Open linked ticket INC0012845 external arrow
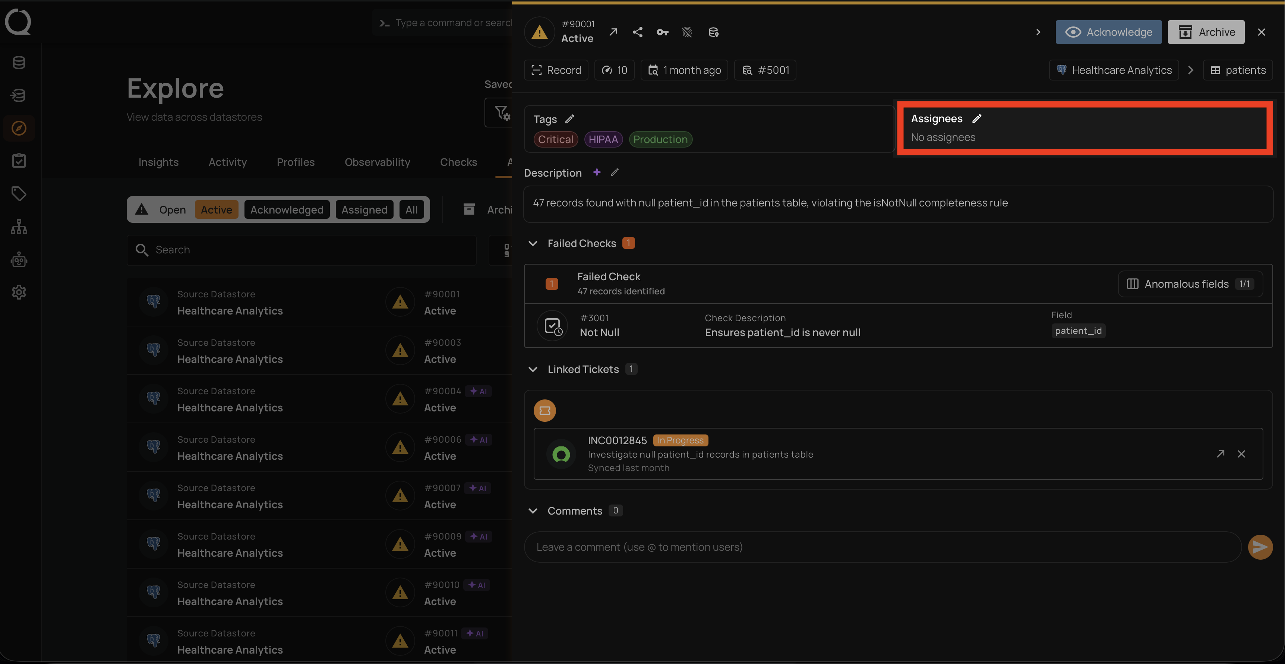The image size is (1285, 664). tap(1220, 453)
